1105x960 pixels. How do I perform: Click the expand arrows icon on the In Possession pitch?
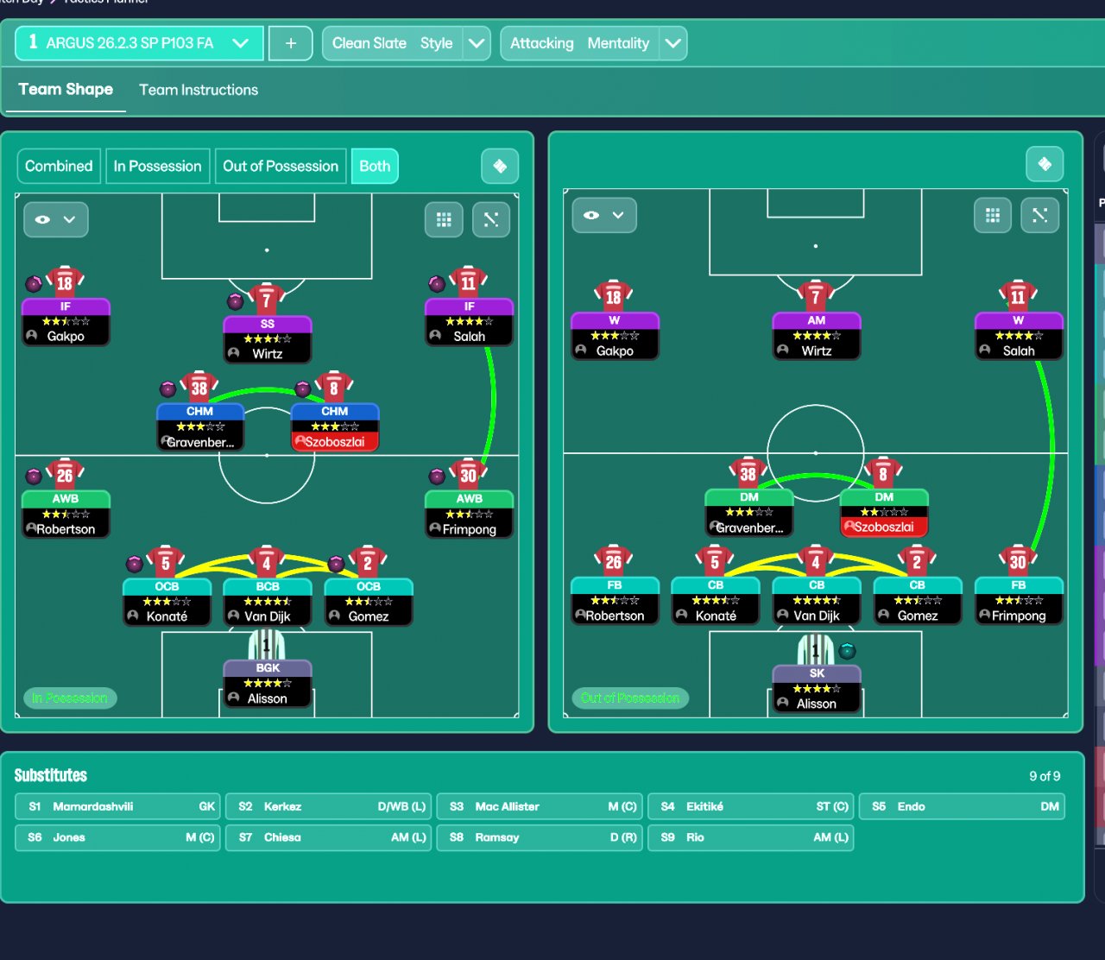(x=491, y=220)
